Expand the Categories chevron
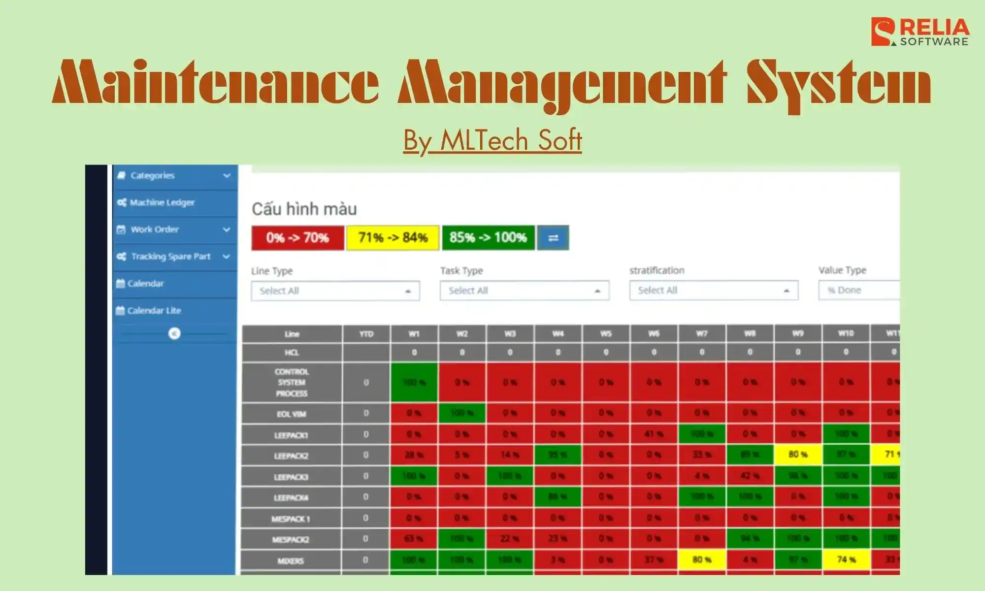Screen dimensions: 985x591 pyautogui.click(x=227, y=175)
